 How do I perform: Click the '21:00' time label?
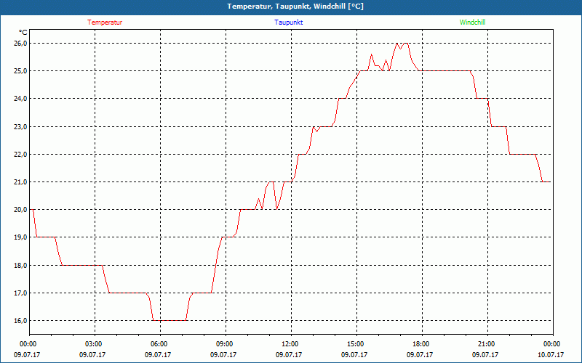click(x=485, y=344)
